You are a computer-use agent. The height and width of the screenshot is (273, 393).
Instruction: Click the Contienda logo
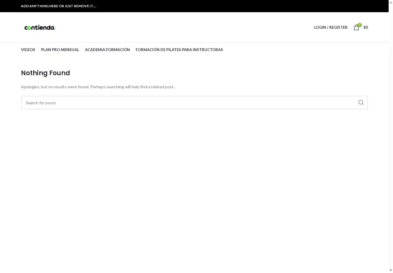[40, 28]
